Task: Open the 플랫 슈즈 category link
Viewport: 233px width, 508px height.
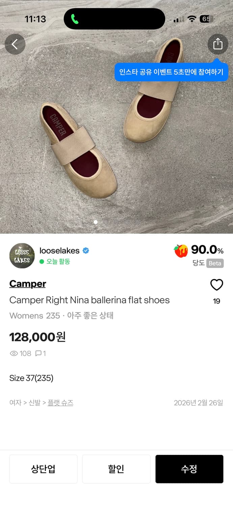Action: [60, 403]
